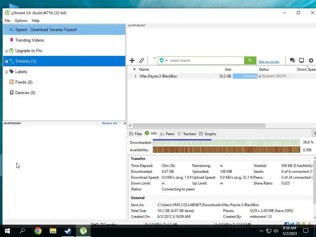Click the Speed gauge icon in sidebar

[12, 30]
